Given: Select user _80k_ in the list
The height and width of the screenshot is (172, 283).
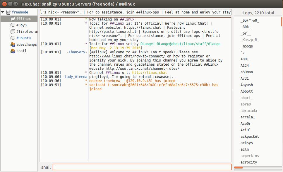Looking at the screenshot, I should (x=246, y=27).
